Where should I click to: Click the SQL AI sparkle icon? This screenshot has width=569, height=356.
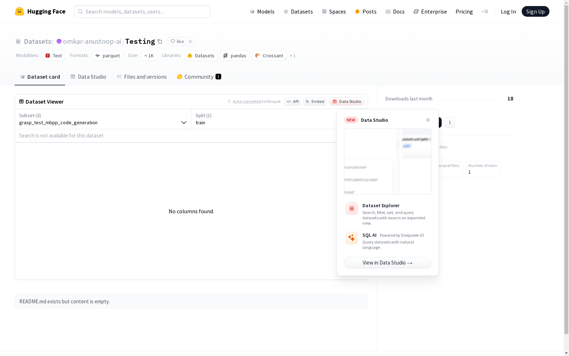(x=352, y=238)
